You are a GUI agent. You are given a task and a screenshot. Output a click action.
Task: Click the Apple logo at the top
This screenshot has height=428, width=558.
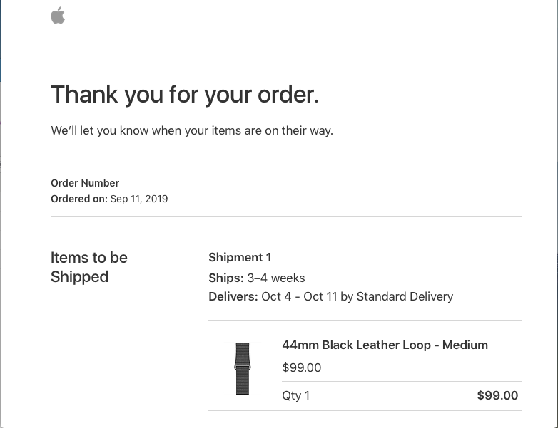(58, 15)
